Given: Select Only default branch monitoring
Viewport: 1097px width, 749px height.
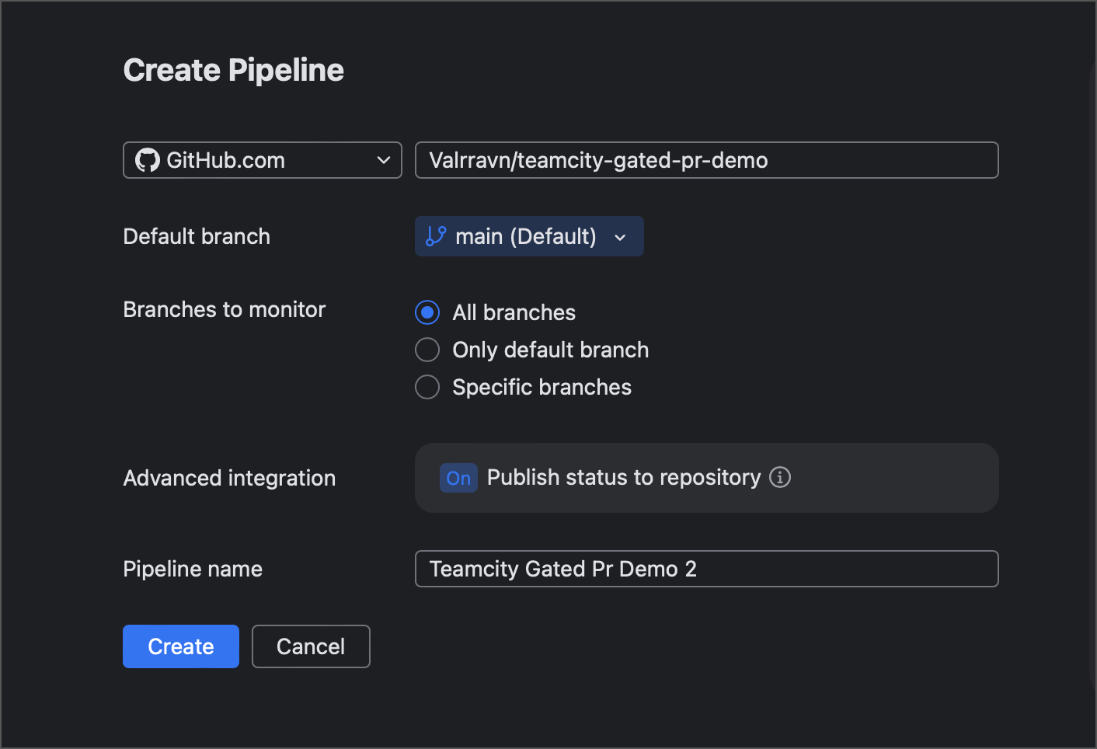Looking at the screenshot, I should [427, 350].
